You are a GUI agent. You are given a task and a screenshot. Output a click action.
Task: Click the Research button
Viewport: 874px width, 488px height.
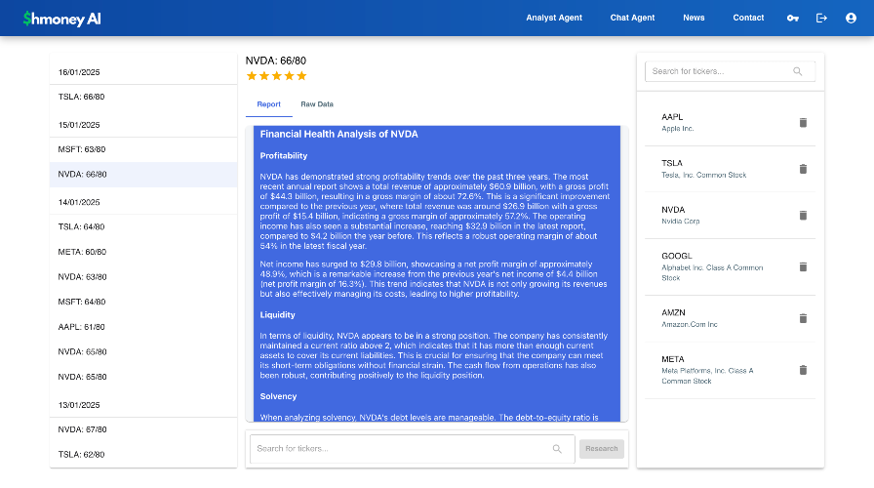point(602,449)
